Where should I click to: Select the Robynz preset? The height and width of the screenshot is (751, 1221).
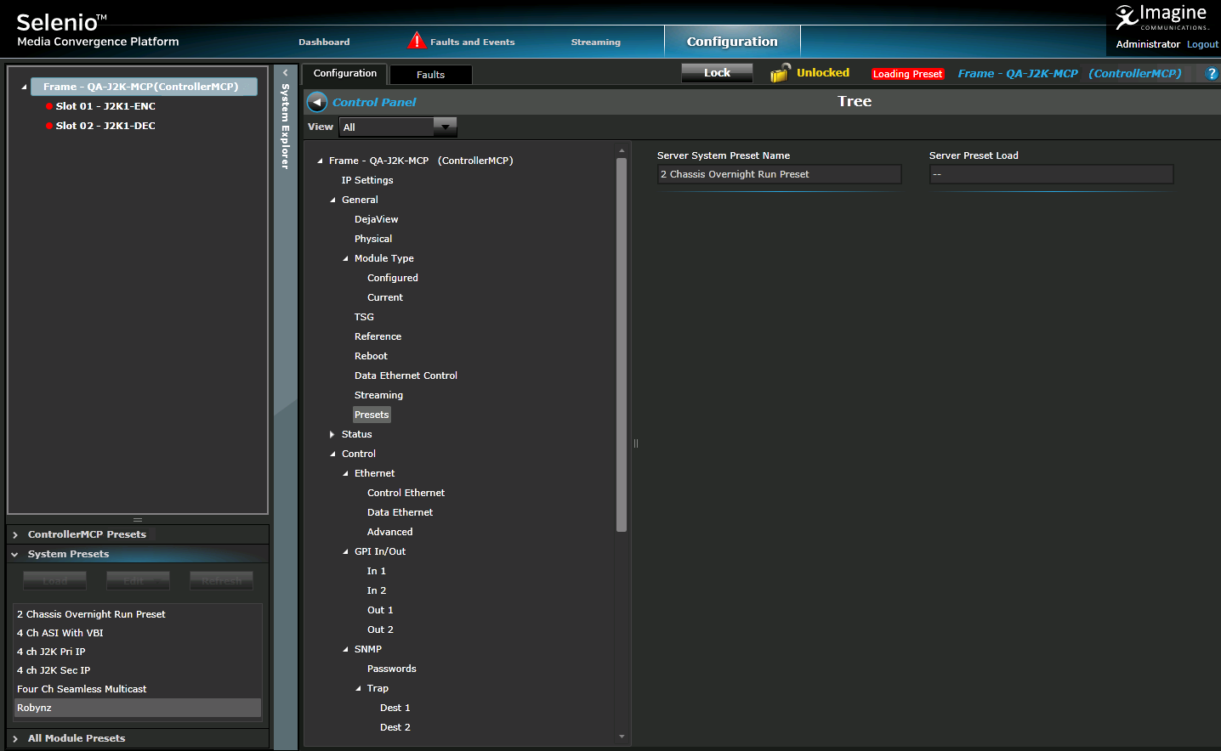(x=138, y=708)
